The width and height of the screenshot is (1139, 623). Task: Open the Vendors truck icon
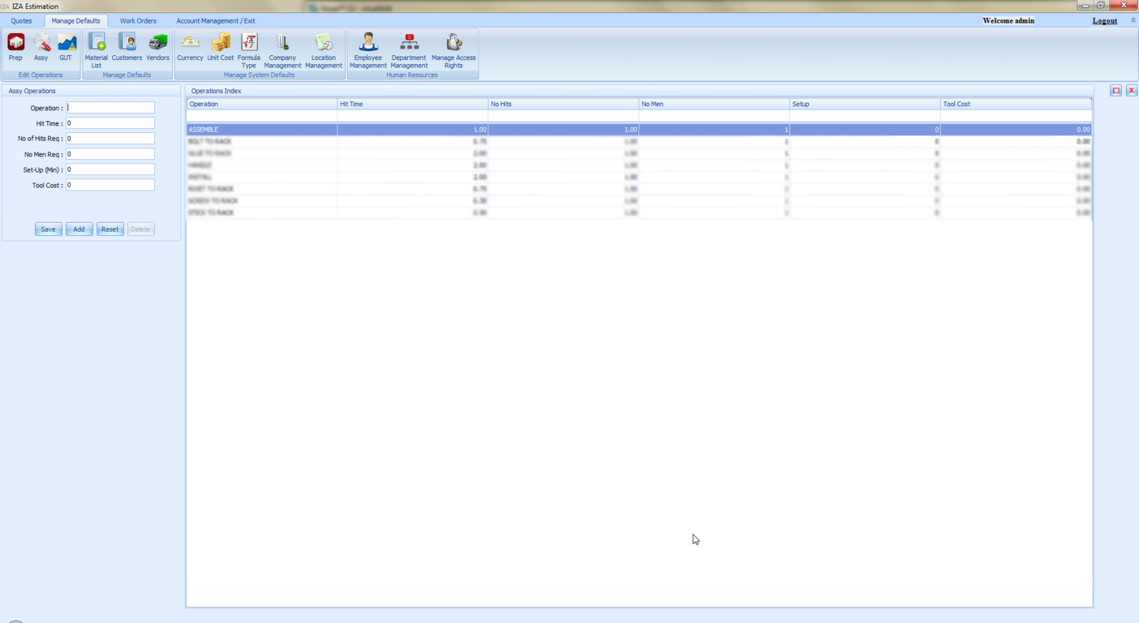pyautogui.click(x=157, y=46)
